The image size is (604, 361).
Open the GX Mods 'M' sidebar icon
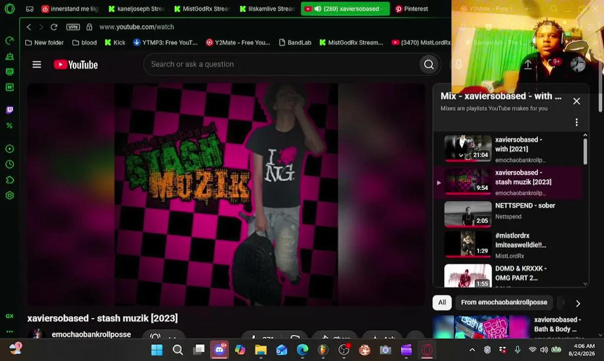click(10, 87)
